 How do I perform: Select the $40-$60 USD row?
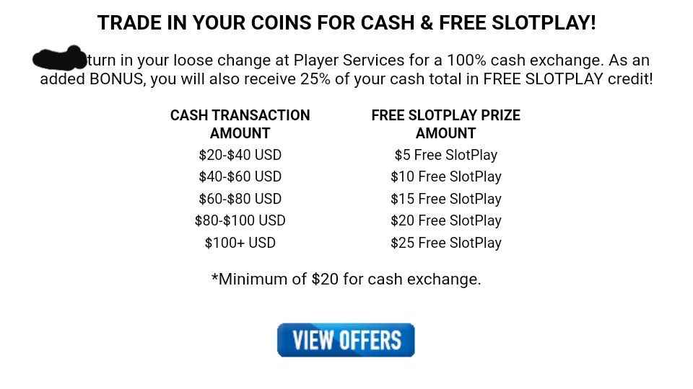(x=240, y=176)
